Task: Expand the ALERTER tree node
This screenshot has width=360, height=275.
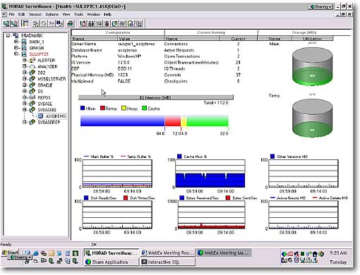Action: pos(24,60)
